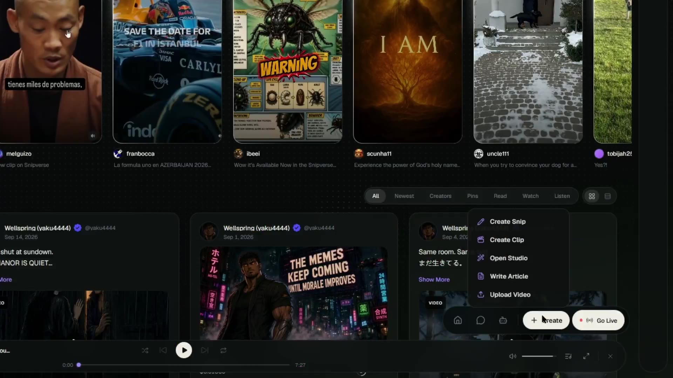The height and width of the screenshot is (378, 673).
Task: Click the Create button
Action: point(546,320)
